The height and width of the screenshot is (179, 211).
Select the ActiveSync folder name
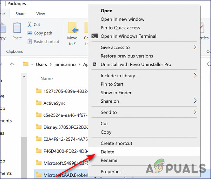click(54, 103)
